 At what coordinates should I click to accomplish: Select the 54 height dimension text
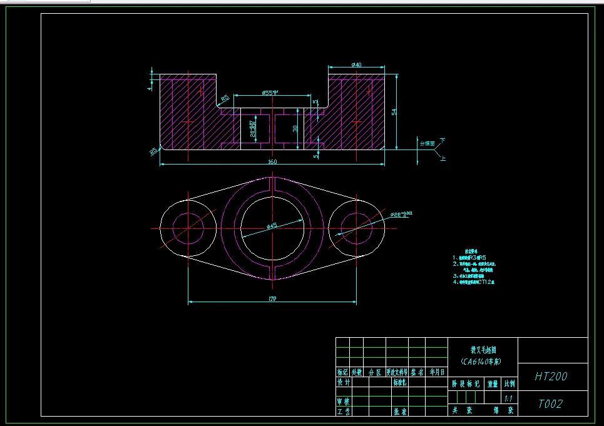(394, 111)
